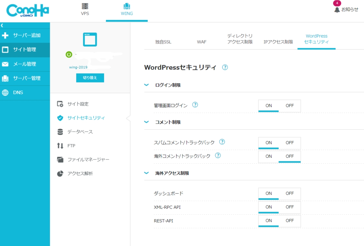Set 管理画面ログイン to ON
Image resolution: width=364 pixels, height=246 pixels.
point(269,106)
